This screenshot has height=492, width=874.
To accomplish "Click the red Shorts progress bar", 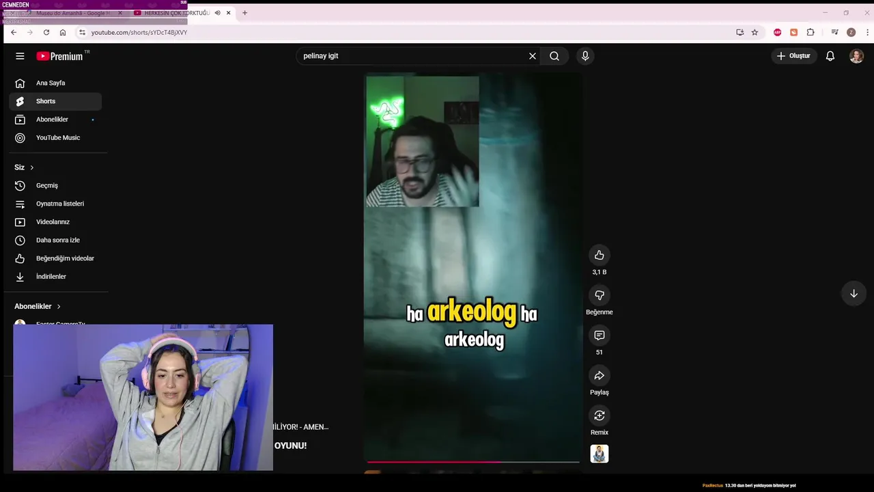I will (473, 462).
